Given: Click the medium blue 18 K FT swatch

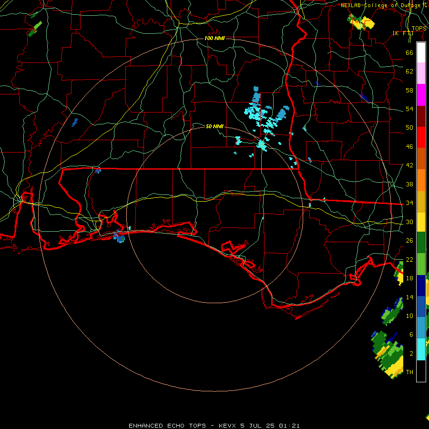Looking at the screenshot, I should click(x=421, y=306).
